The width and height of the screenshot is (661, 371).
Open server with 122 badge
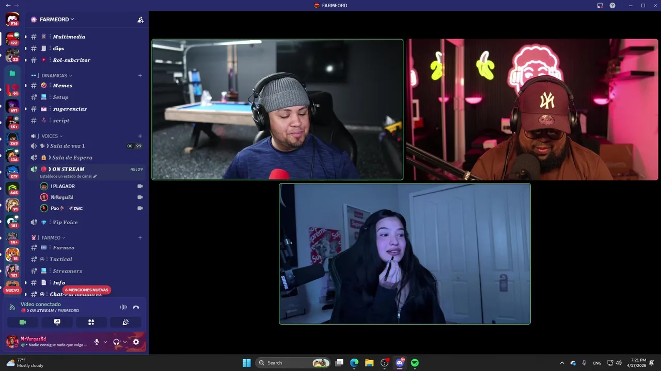12,39
